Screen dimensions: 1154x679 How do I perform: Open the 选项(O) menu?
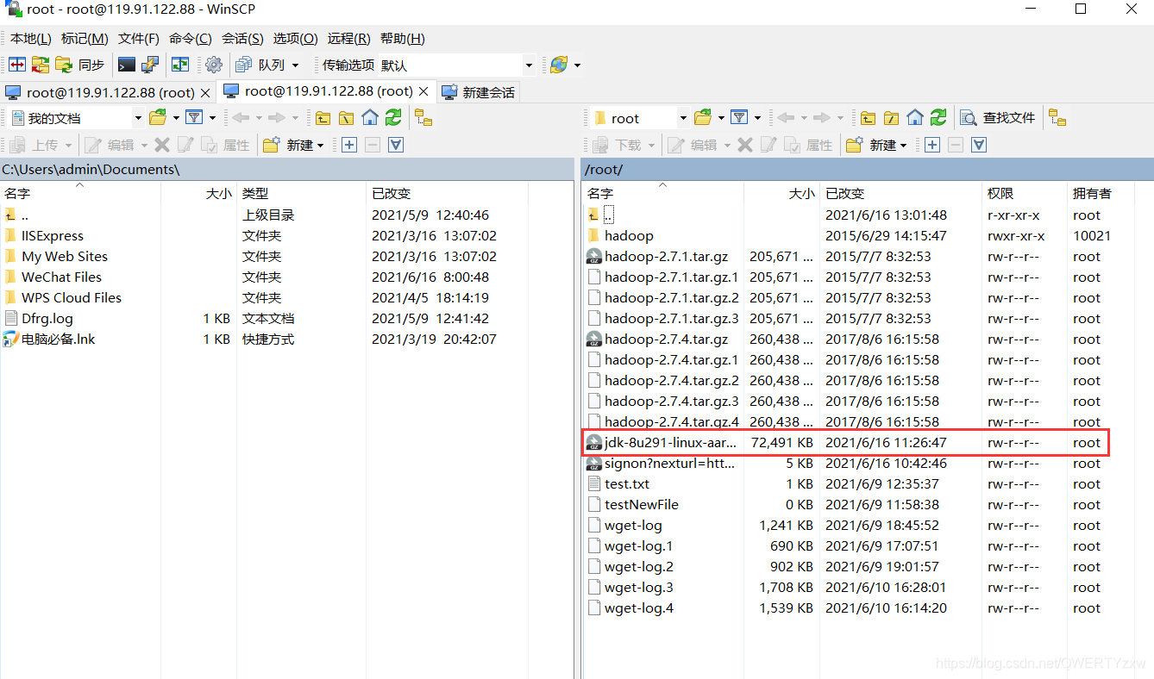tap(296, 39)
